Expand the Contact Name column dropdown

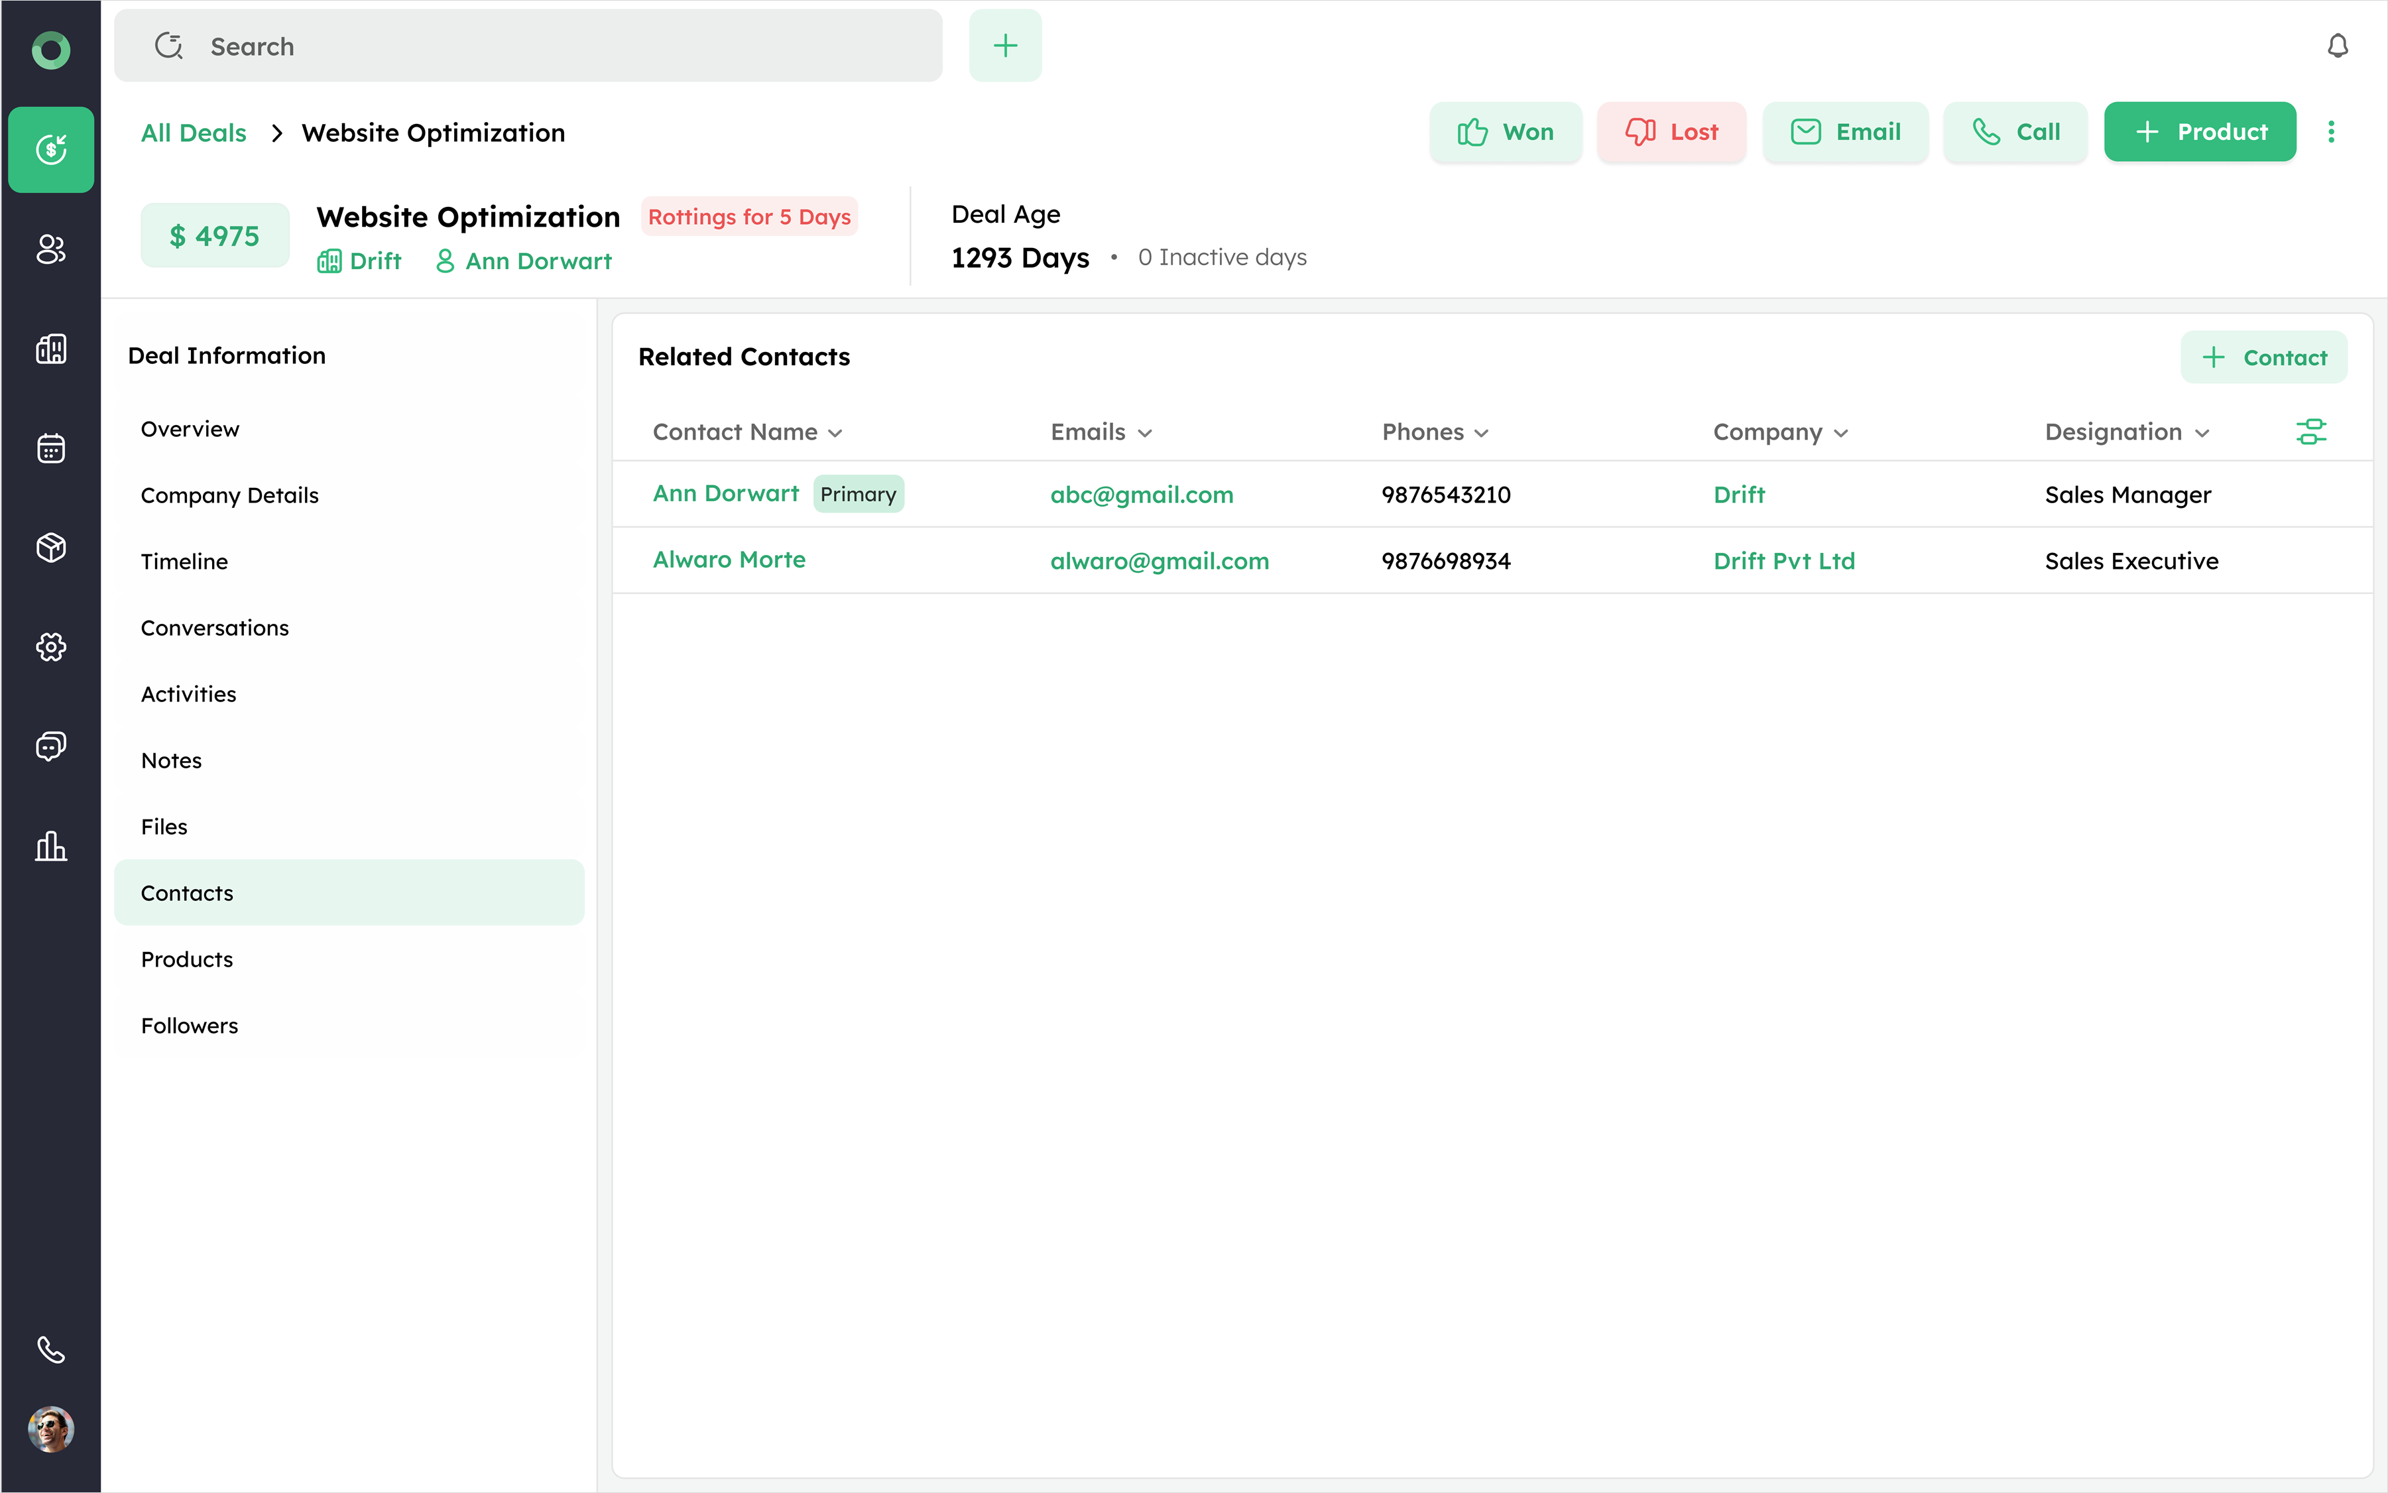[835, 434]
